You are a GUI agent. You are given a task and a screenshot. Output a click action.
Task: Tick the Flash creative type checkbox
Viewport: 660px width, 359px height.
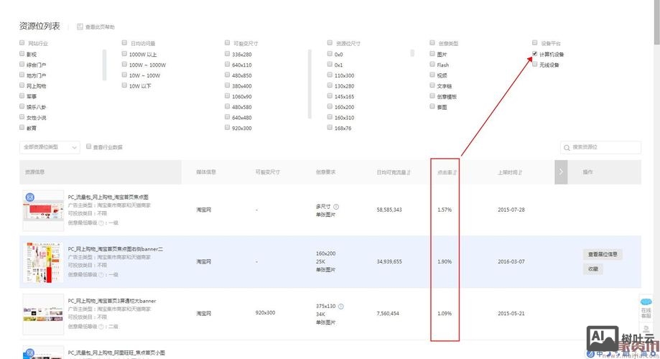click(432, 65)
